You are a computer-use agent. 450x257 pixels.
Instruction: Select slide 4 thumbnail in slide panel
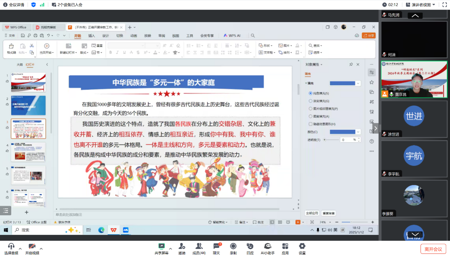28,152
